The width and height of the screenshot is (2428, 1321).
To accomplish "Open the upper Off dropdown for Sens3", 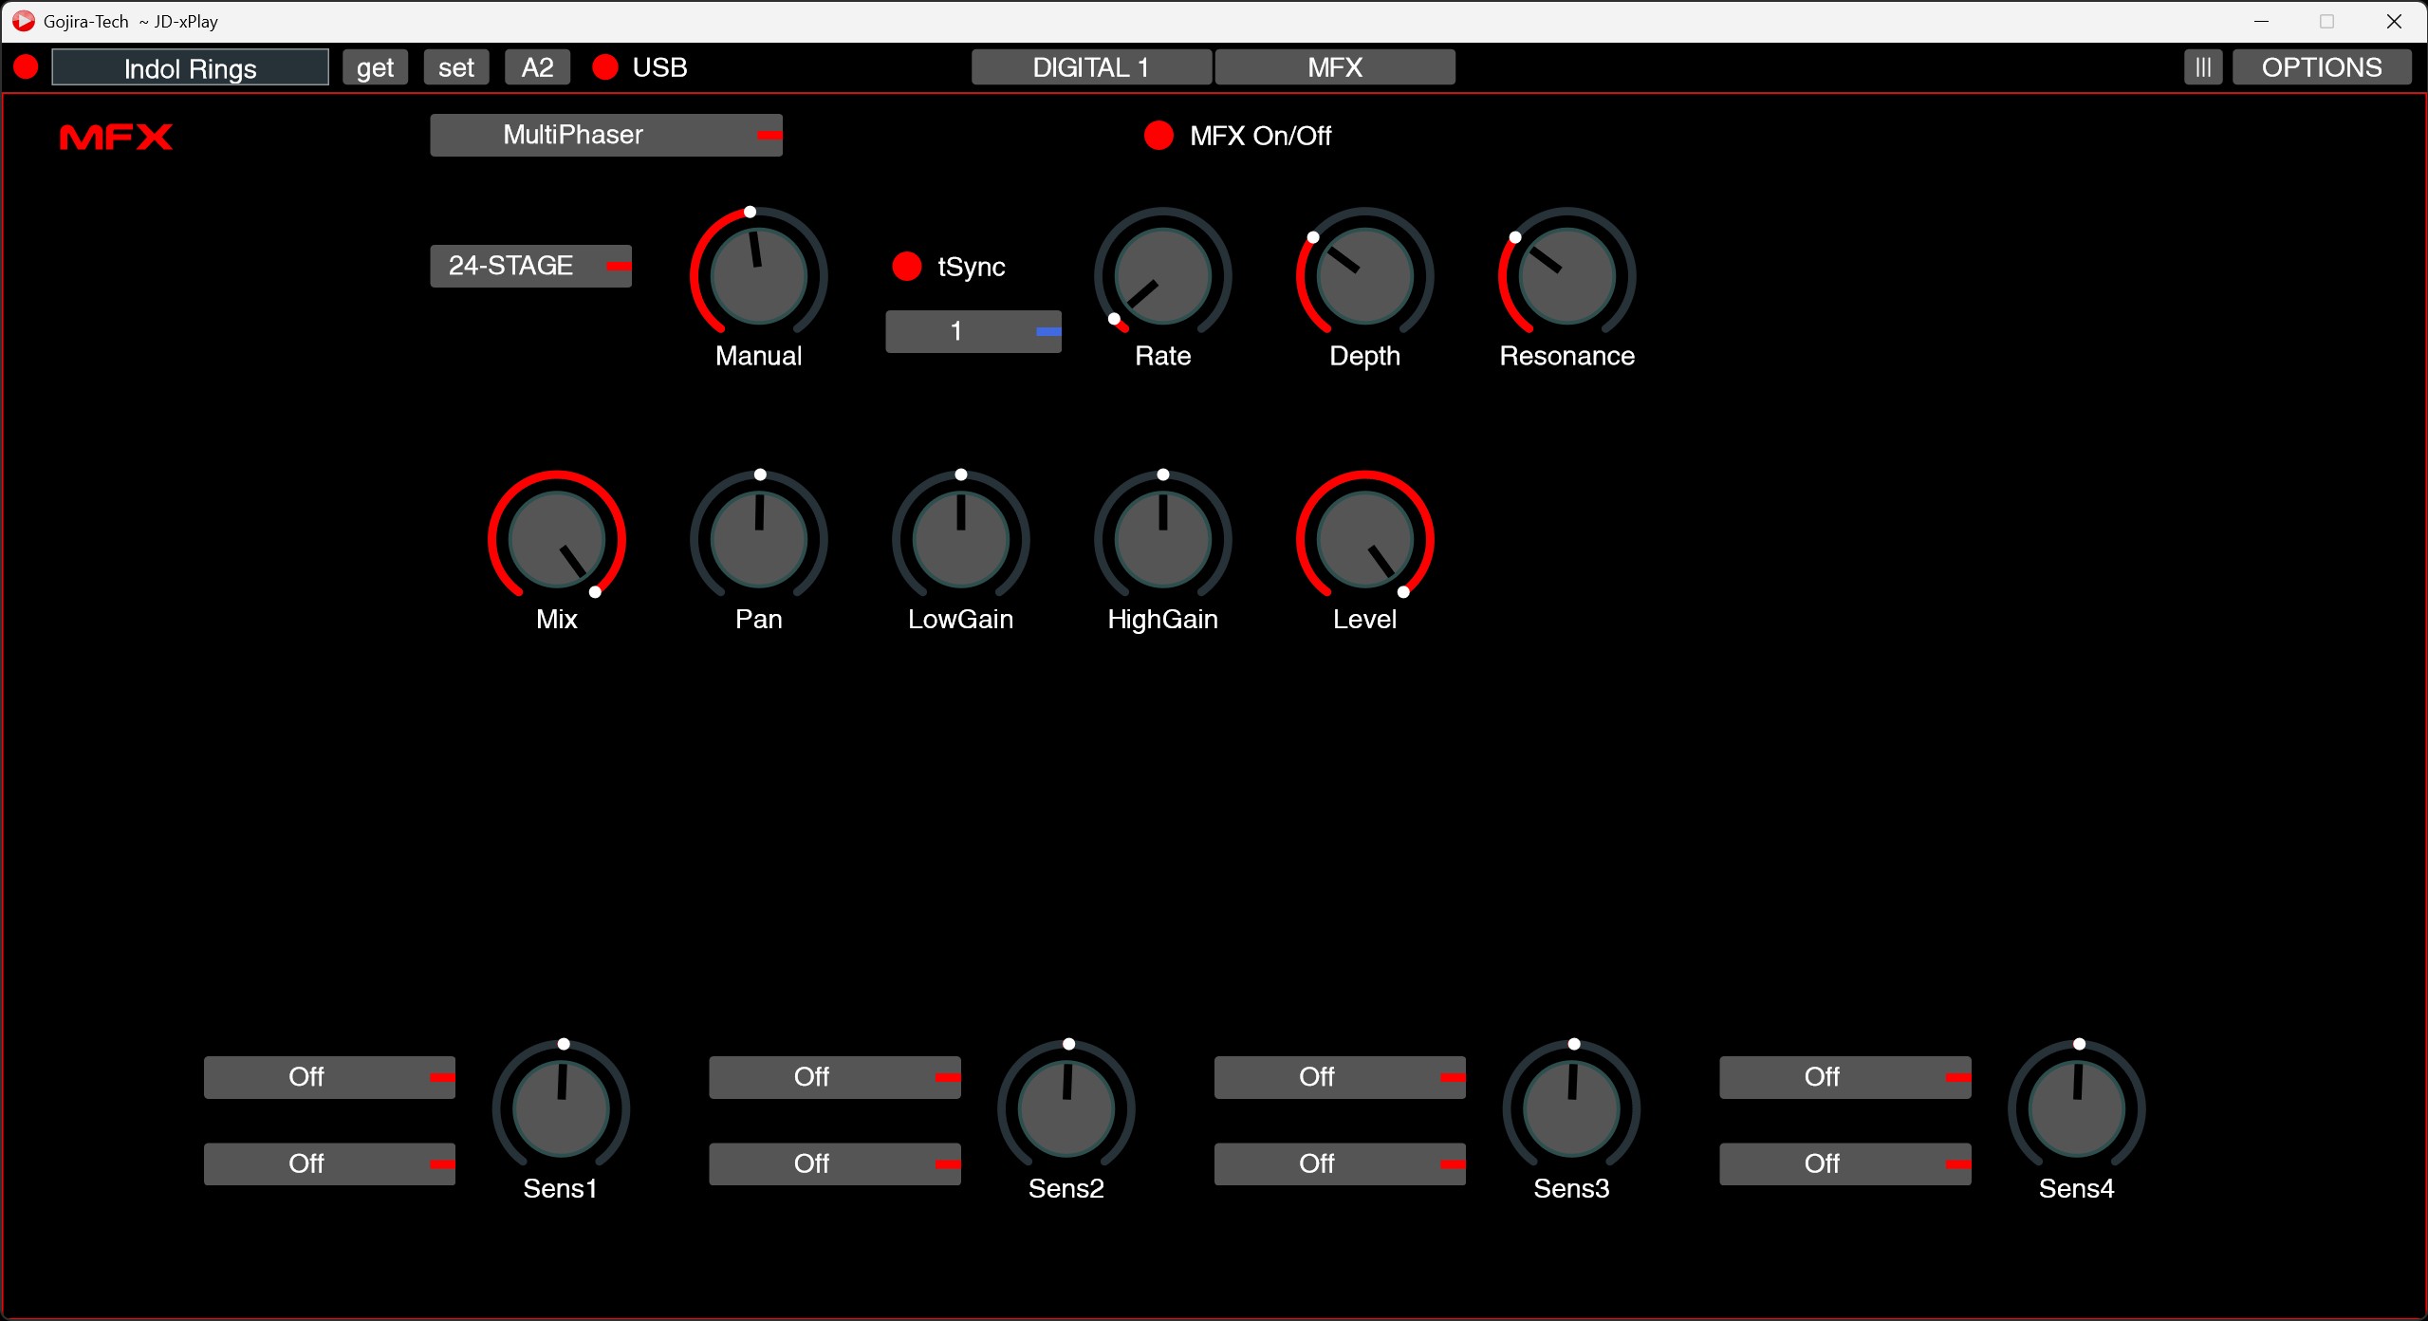I will [x=1340, y=1077].
